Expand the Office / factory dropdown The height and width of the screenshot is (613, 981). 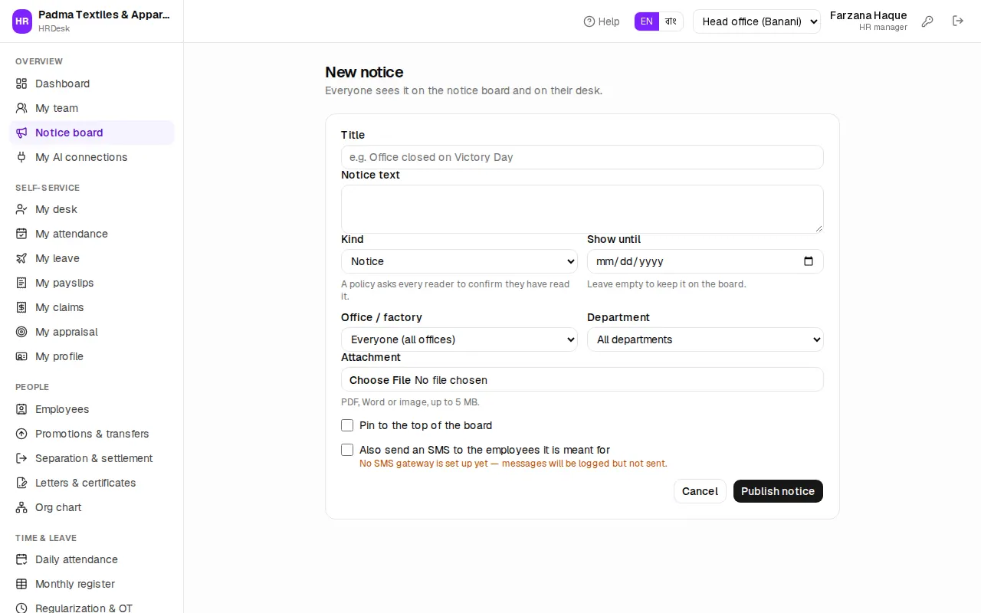tap(459, 339)
